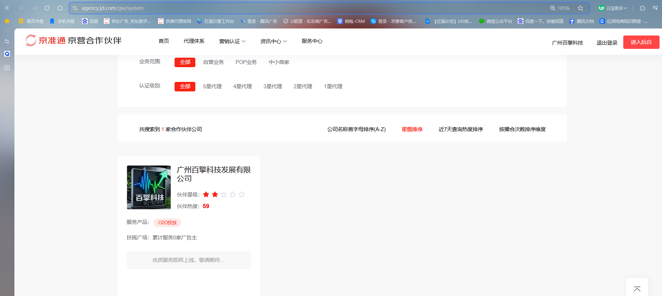Open the 百度 bookmark

(90, 21)
